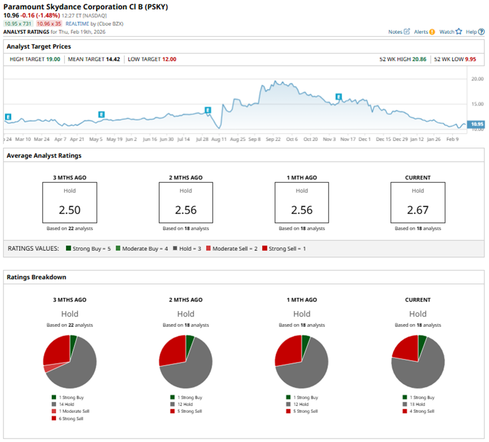The width and height of the screenshot is (489, 442).
Task: Select the earnings E marker near Nov 3
Action: coord(339,97)
